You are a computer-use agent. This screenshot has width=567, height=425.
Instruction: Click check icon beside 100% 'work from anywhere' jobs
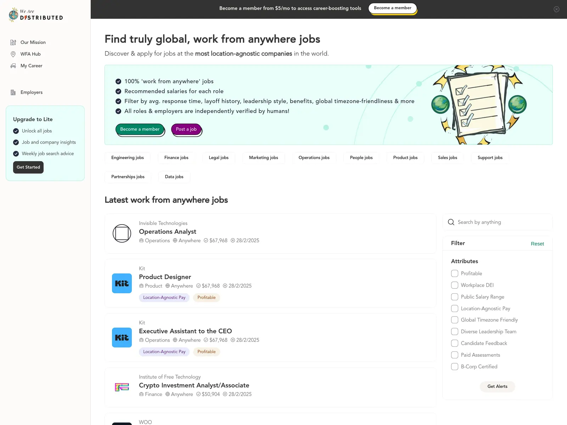point(118,81)
